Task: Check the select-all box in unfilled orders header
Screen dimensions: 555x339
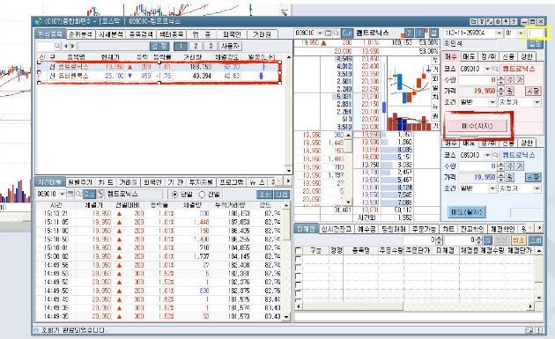Action: click(299, 251)
